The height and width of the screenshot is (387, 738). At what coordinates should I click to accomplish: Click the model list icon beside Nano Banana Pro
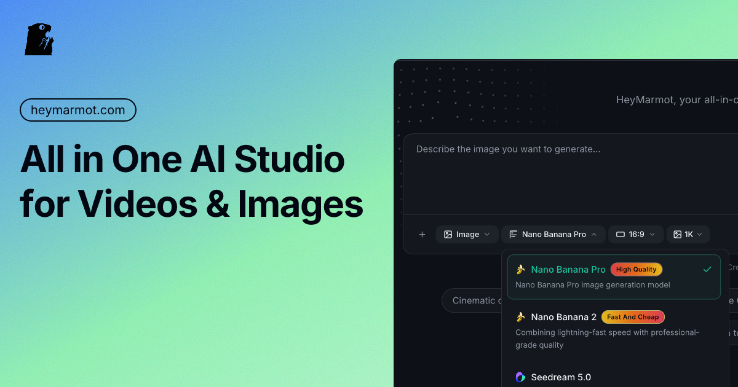(514, 234)
